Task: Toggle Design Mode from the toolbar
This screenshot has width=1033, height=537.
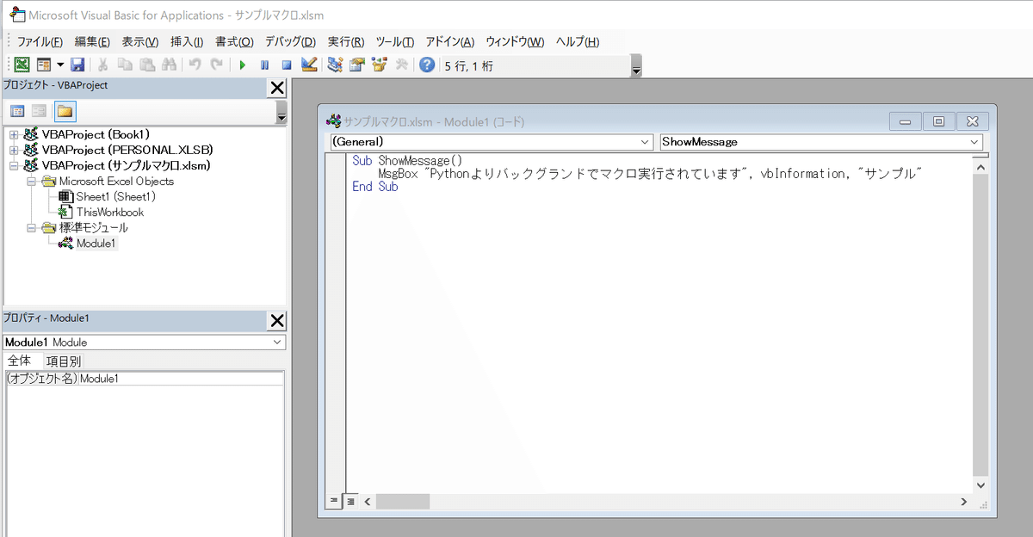Action: click(x=307, y=64)
